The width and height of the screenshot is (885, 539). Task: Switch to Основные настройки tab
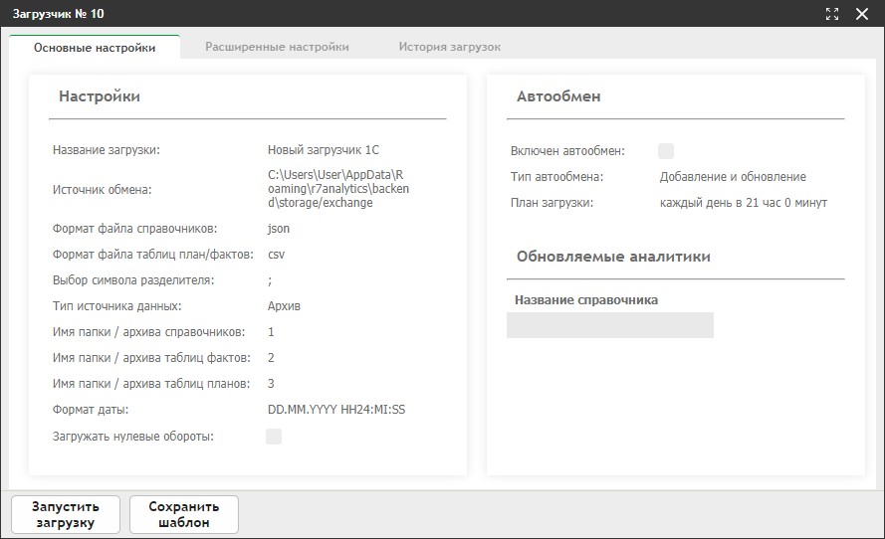[95, 48]
